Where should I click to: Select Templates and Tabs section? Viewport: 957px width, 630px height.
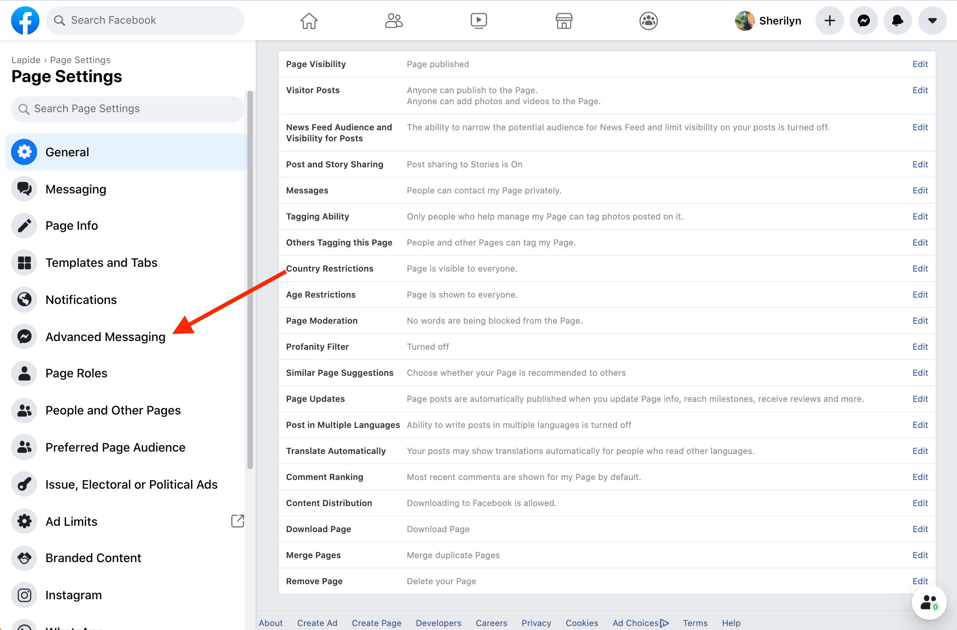(101, 262)
